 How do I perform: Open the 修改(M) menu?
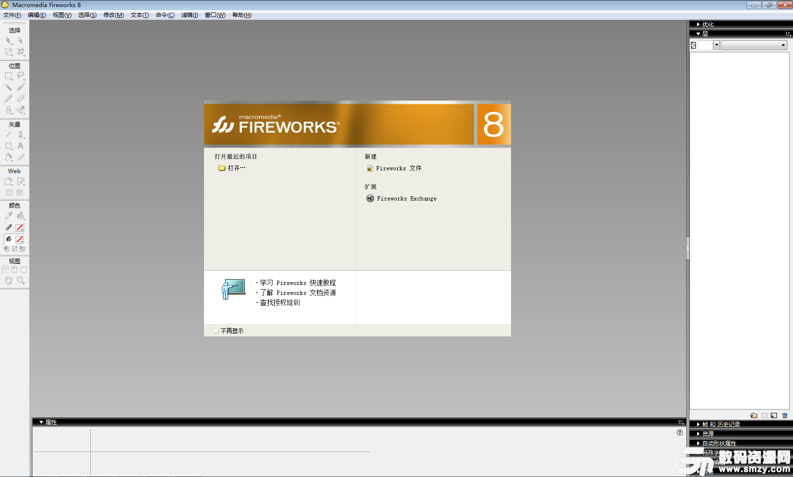[x=113, y=15]
